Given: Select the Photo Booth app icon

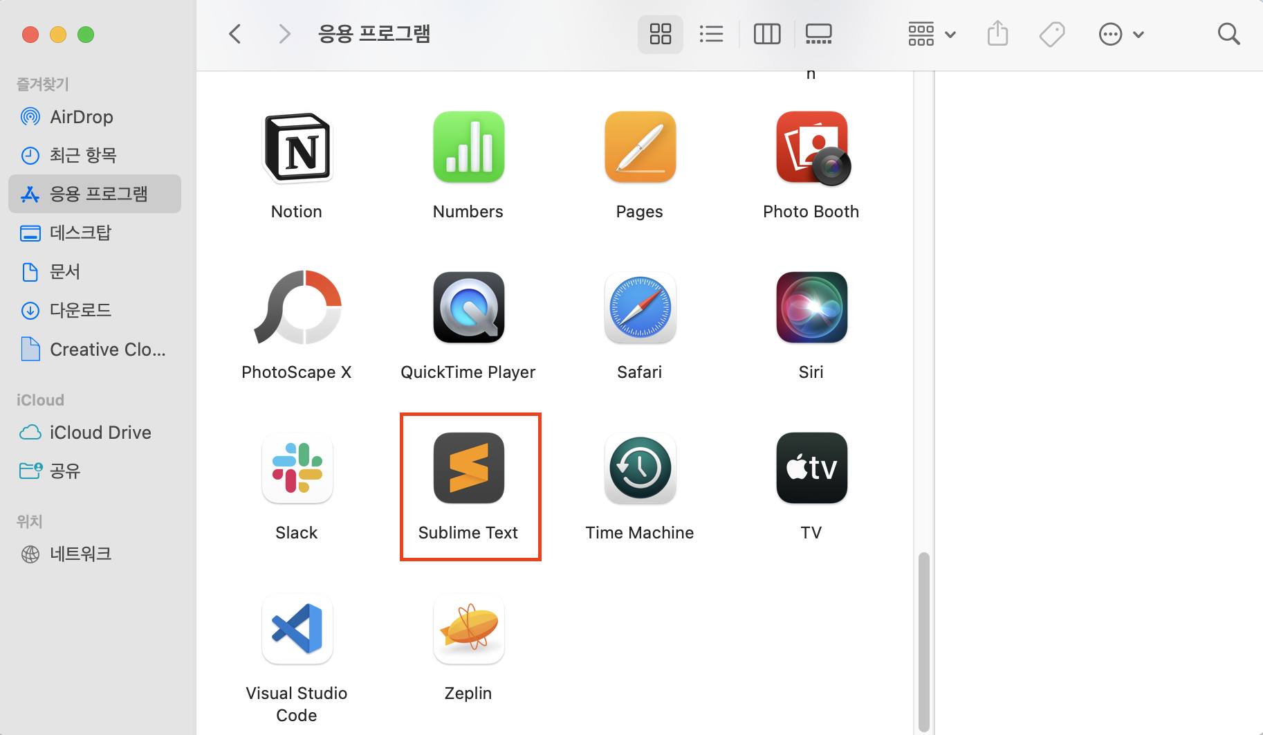Looking at the screenshot, I should (812, 148).
